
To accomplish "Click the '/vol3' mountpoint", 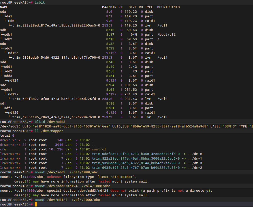I will [x=162, y=117].
